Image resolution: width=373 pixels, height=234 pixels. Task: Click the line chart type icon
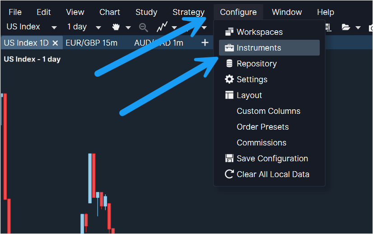tap(162, 27)
